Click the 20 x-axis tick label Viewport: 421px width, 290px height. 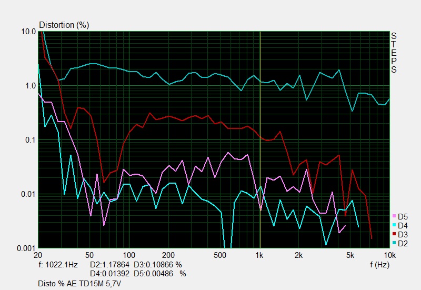(x=38, y=255)
